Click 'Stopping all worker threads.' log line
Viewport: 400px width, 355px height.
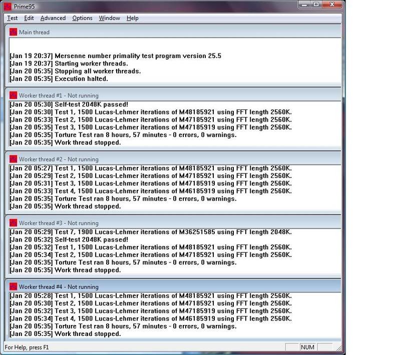pos(75,71)
